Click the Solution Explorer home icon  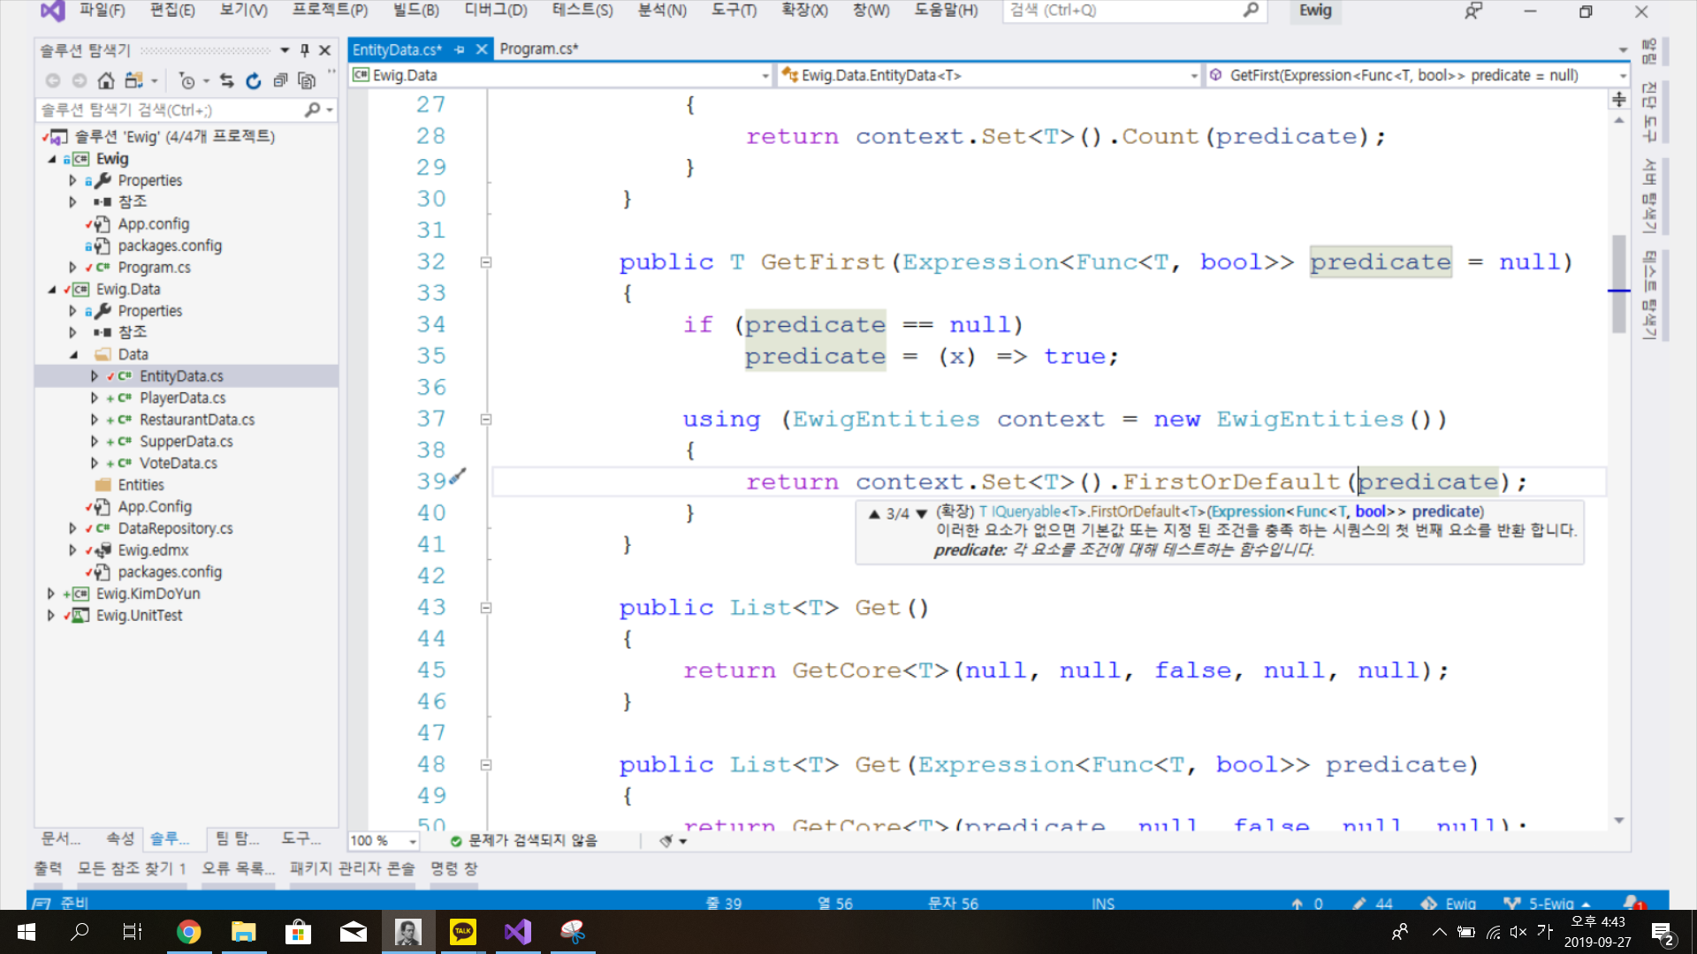point(106,80)
